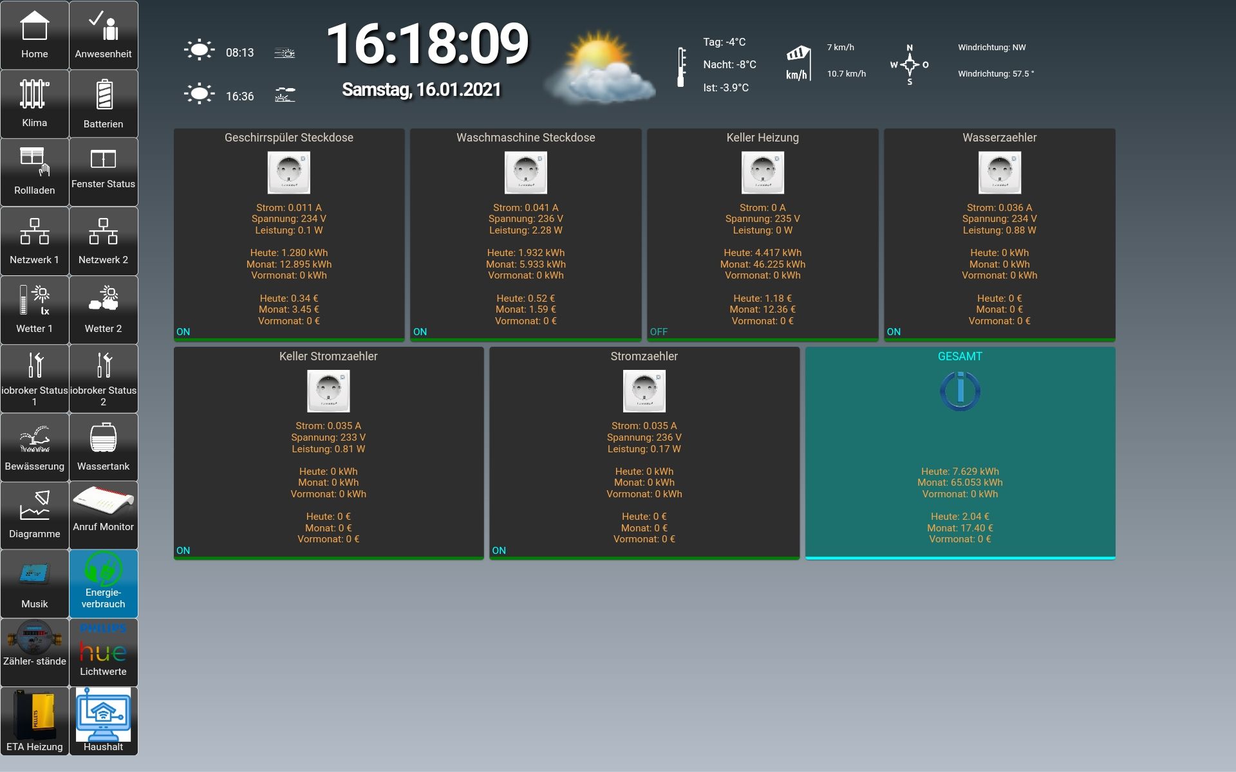Image resolution: width=1236 pixels, height=772 pixels.
Task: Click the GESAMT ioBroker logo tile
Action: pyautogui.click(x=959, y=391)
